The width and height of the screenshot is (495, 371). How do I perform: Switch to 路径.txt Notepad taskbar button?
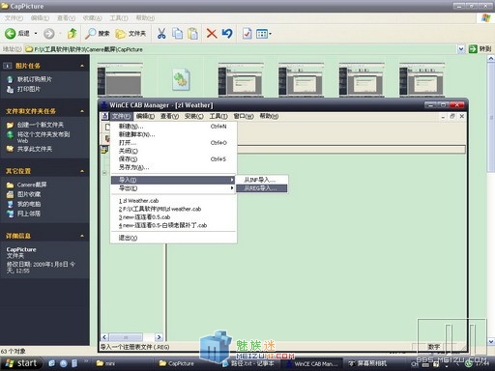tap(249, 363)
